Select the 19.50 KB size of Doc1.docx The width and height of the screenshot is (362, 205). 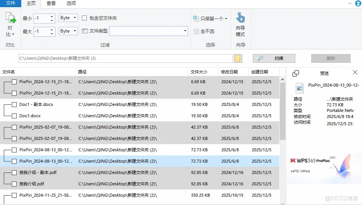(199, 116)
